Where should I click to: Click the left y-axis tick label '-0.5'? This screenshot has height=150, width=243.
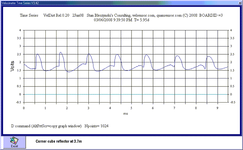[18, 103]
